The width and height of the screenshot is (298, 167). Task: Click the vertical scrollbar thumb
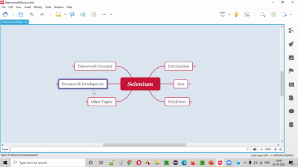pyautogui.click(x=282, y=83)
